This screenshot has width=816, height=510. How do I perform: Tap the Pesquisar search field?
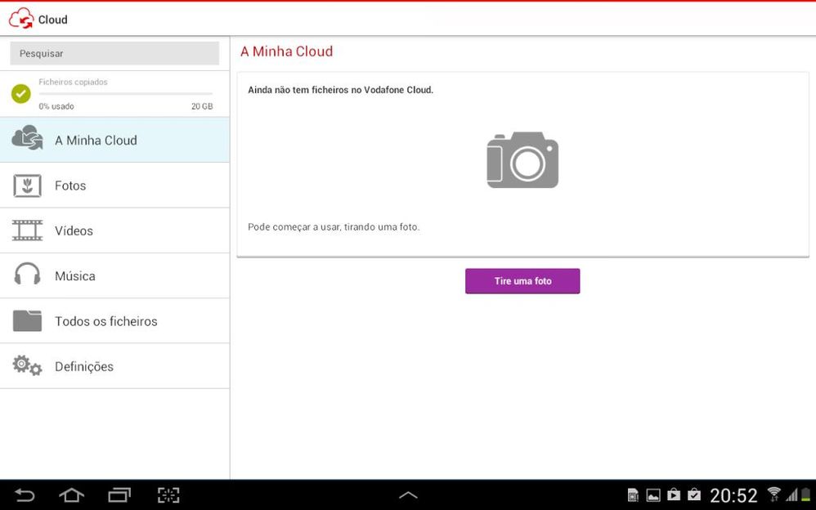click(x=114, y=52)
